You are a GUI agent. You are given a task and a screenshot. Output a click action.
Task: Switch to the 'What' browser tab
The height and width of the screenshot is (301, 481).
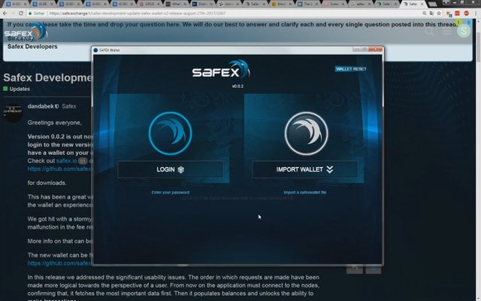tap(175, 4)
